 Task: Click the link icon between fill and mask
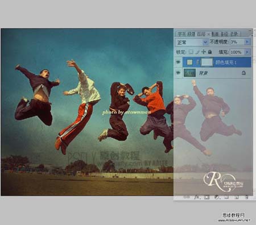(197, 62)
